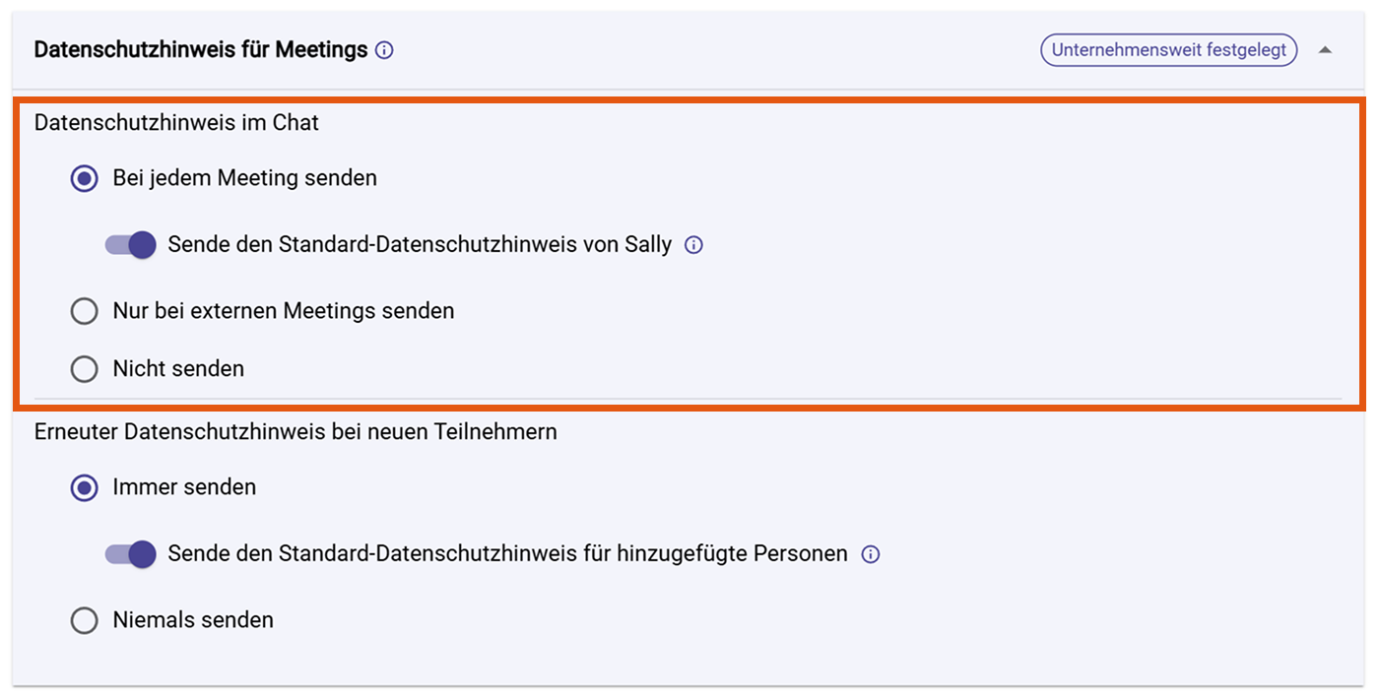This screenshot has width=1379, height=699.
Task: Click the 'Nur bei externen Meetings senden' text
Action: point(284,311)
